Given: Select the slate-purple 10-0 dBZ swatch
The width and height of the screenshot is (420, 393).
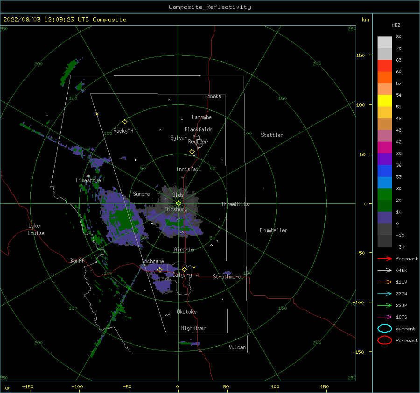Looking at the screenshot, I should (x=385, y=218).
